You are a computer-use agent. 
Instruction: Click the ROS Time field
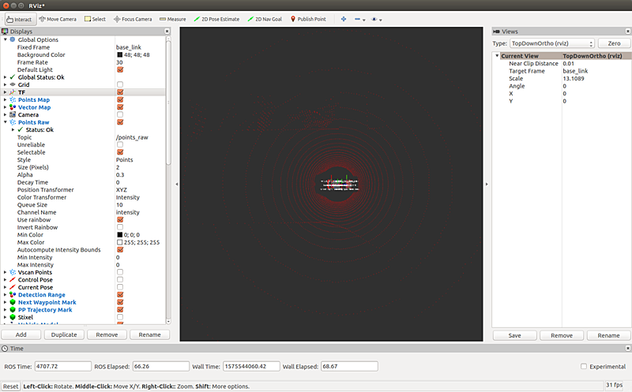click(x=63, y=367)
